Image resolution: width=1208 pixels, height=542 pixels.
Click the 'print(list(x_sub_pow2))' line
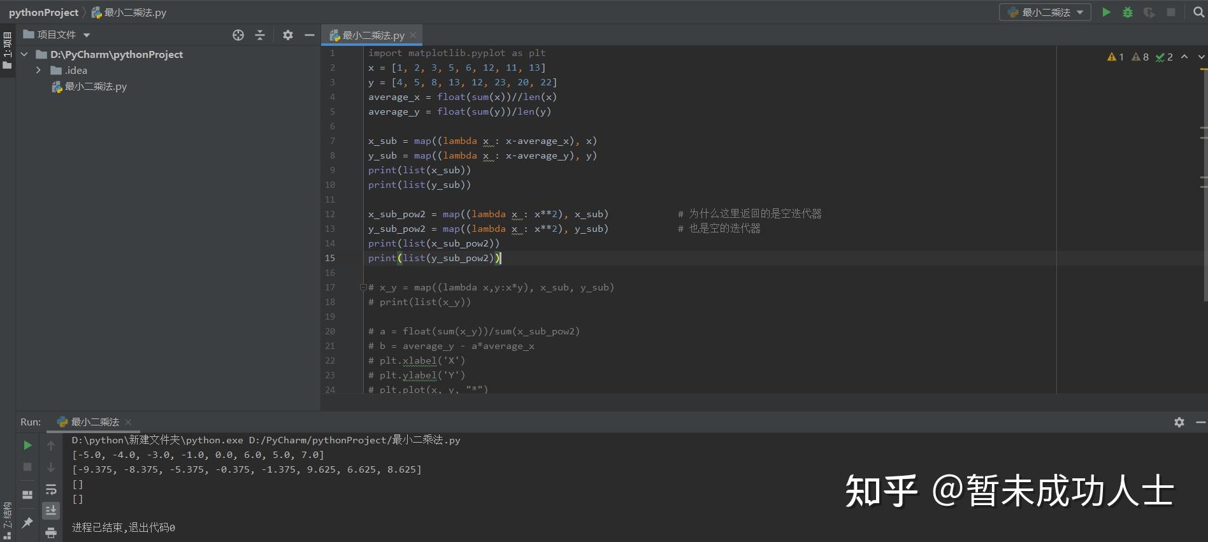click(x=434, y=243)
